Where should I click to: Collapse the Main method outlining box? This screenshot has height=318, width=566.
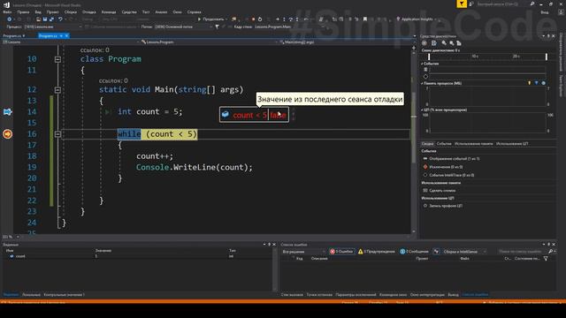tap(57, 90)
